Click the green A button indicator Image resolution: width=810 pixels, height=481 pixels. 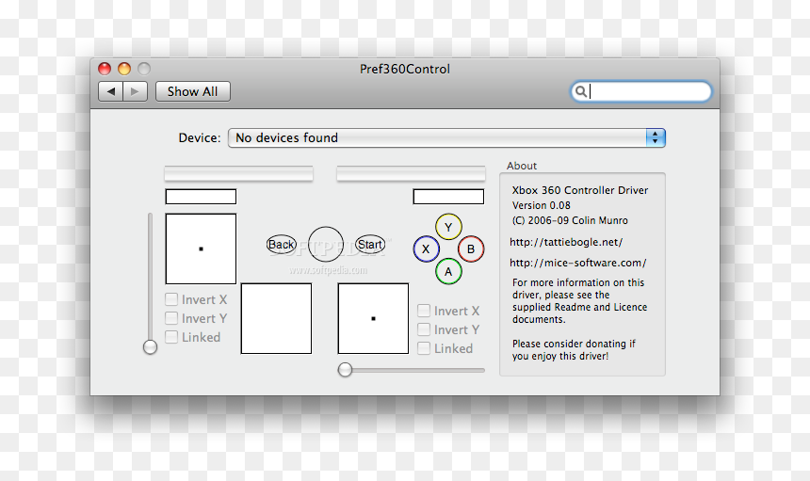(x=448, y=271)
